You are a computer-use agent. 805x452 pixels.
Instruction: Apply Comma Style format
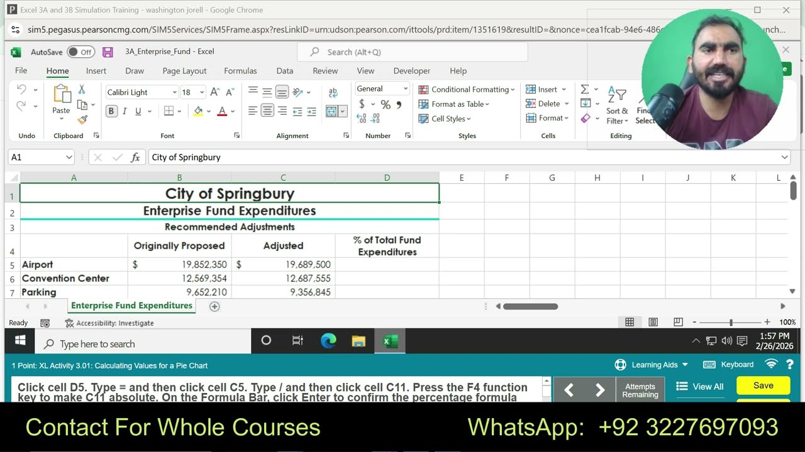pyautogui.click(x=399, y=105)
